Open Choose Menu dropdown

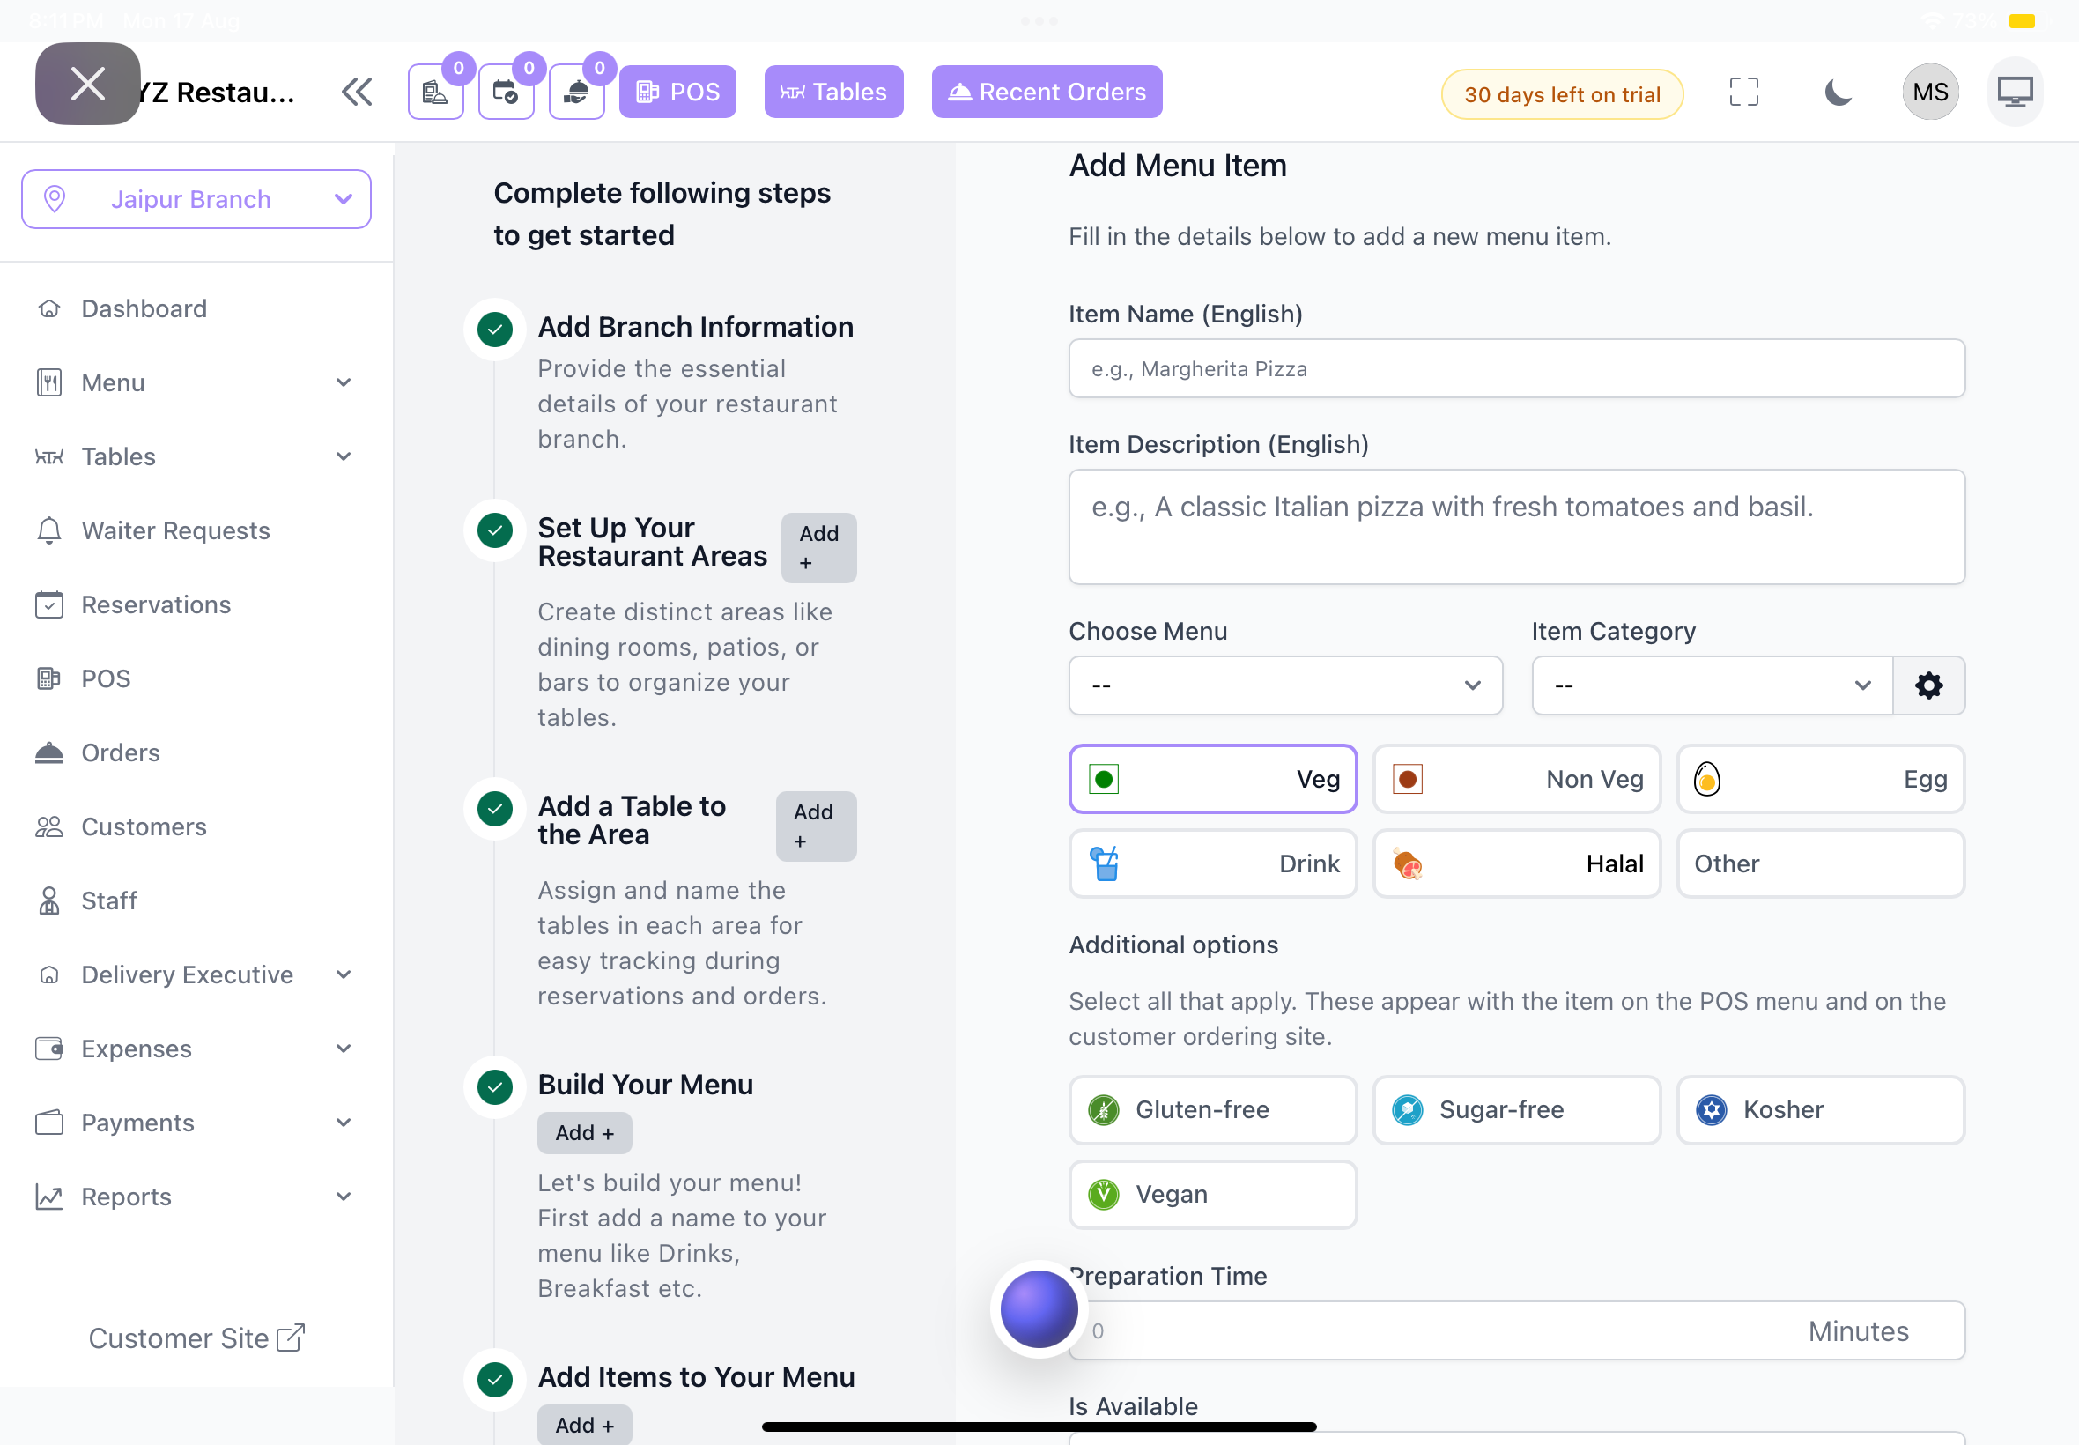click(1286, 685)
